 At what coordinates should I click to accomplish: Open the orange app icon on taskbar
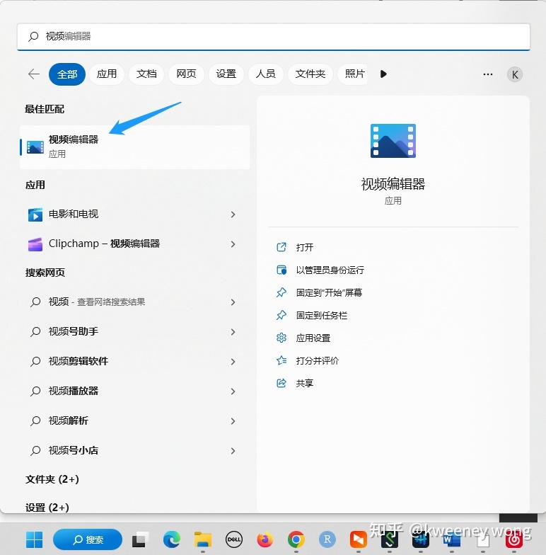point(358,539)
